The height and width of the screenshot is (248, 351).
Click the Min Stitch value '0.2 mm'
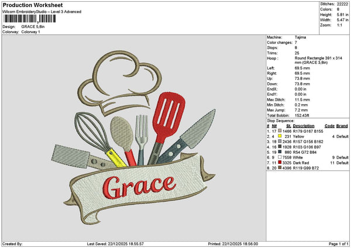[301, 105]
